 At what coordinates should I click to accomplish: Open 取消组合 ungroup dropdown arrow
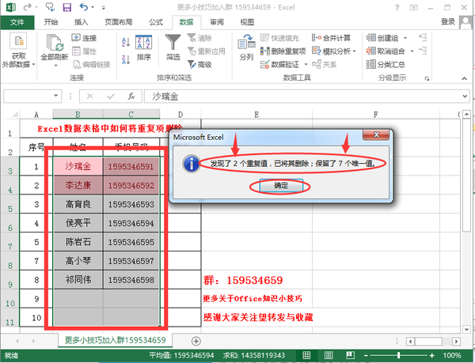pos(412,51)
